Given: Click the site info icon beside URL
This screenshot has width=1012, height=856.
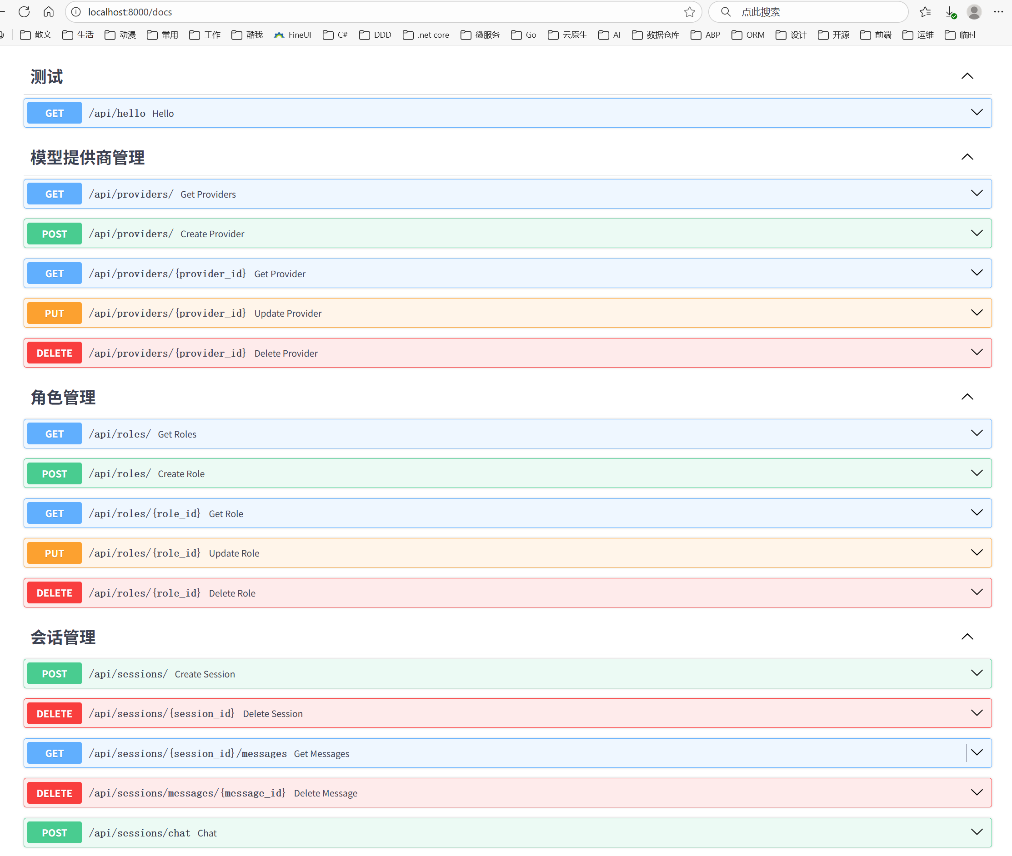Looking at the screenshot, I should [x=76, y=12].
